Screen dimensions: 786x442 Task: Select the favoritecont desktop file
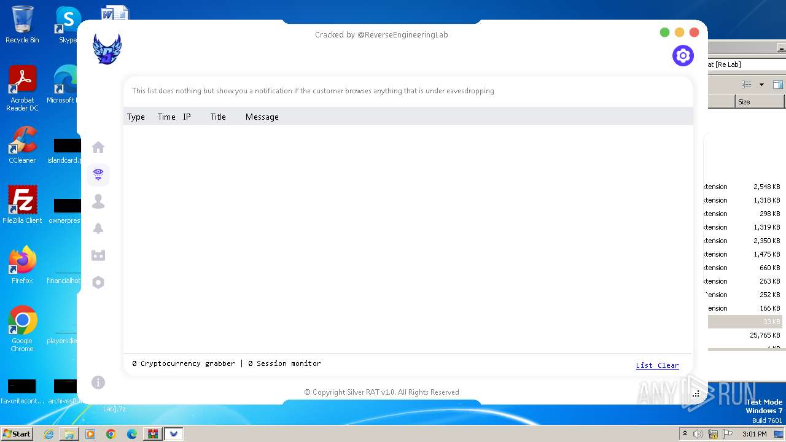coord(22,392)
